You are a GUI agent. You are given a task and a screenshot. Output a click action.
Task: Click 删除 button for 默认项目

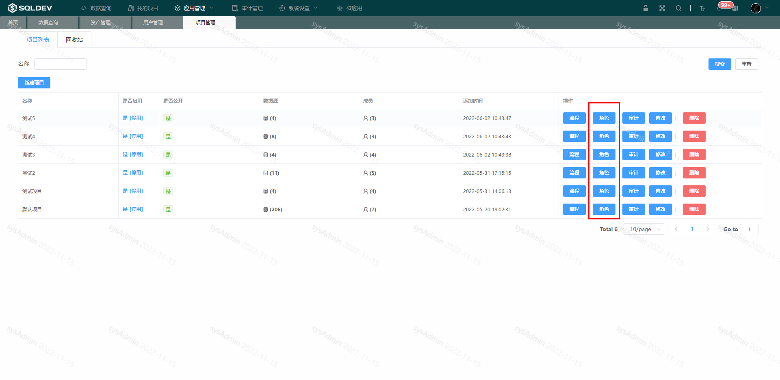[x=694, y=209]
